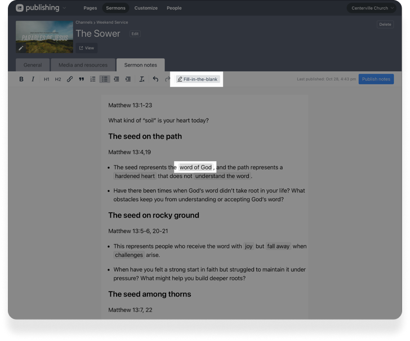
Task: Delete this sermon with the Delete button
Action: (x=385, y=24)
